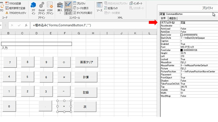
Task: Click the 7 calculator button
Action: tap(10, 62)
